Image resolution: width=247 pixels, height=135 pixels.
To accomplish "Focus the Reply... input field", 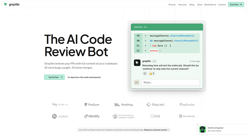I will [171, 82].
